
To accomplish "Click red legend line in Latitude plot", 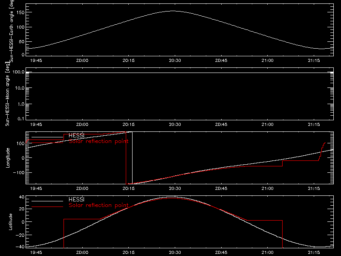I will pos(47,207).
